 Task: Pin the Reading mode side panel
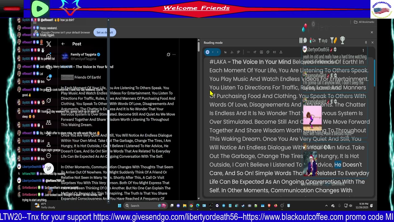pyautogui.click(x=366, y=43)
